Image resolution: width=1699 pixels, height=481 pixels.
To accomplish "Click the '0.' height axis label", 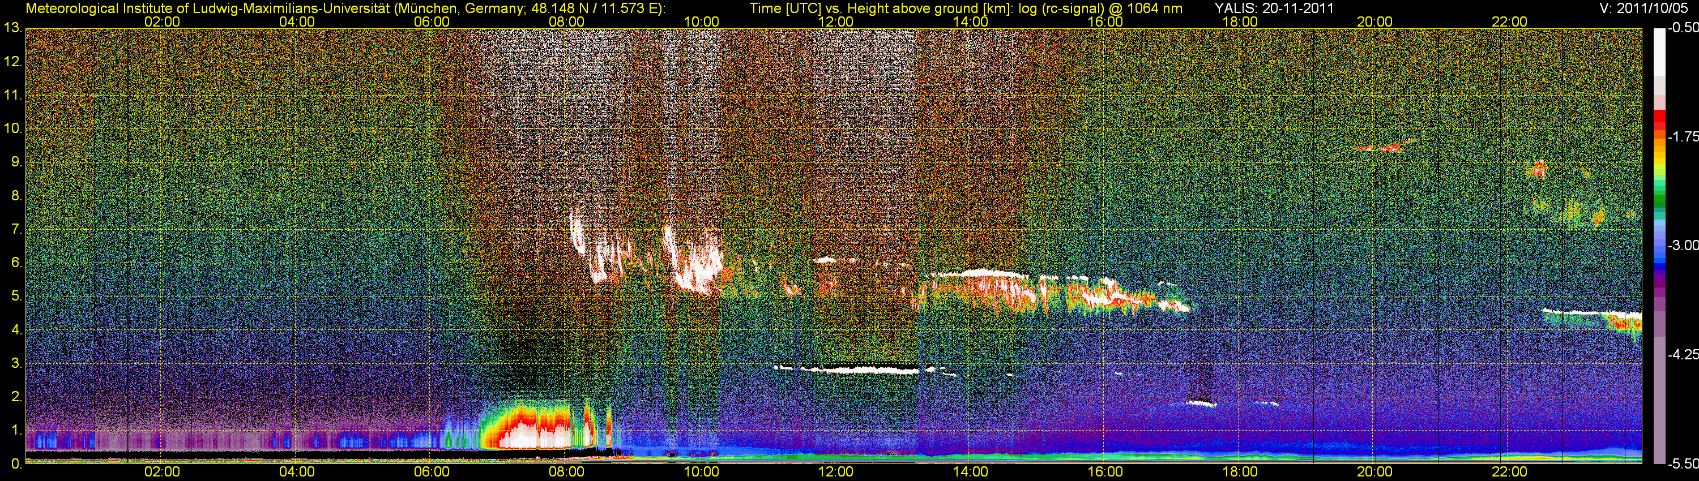I will pyautogui.click(x=16, y=464).
